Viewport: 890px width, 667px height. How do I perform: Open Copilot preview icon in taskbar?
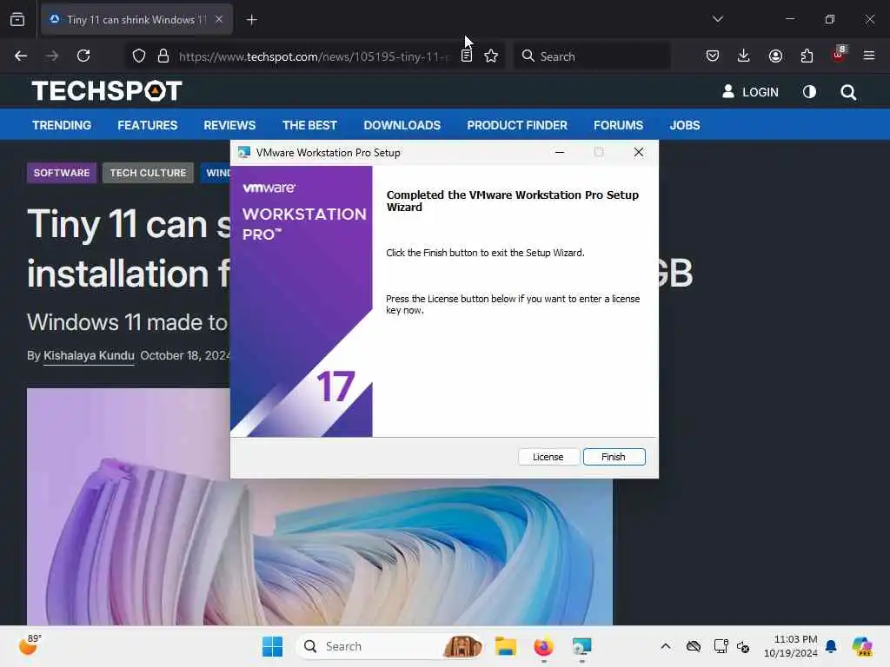pyautogui.click(x=862, y=646)
